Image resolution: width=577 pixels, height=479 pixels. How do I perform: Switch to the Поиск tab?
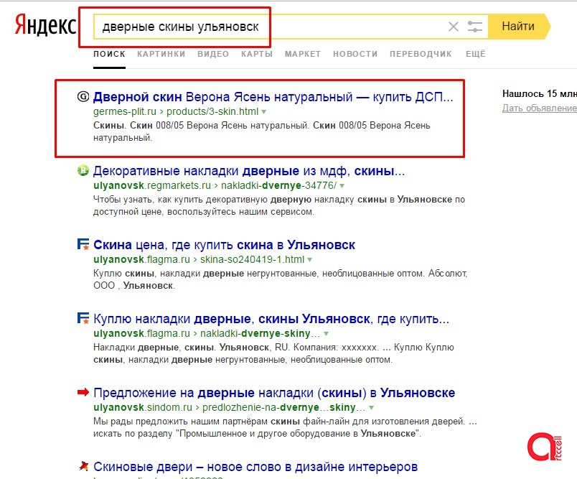(109, 54)
